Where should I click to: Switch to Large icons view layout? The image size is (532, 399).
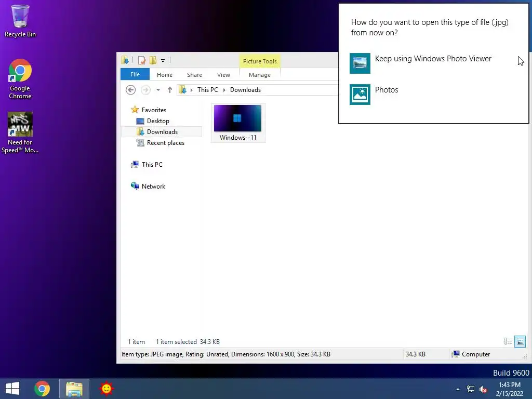coord(520,341)
